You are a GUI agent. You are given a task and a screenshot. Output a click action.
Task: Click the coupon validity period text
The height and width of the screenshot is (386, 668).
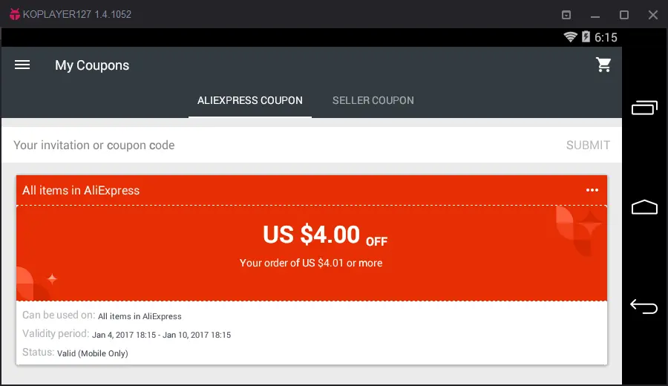click(x=126, y=335)
